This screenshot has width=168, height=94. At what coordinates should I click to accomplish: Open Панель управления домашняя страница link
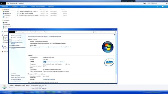(16, 37)
